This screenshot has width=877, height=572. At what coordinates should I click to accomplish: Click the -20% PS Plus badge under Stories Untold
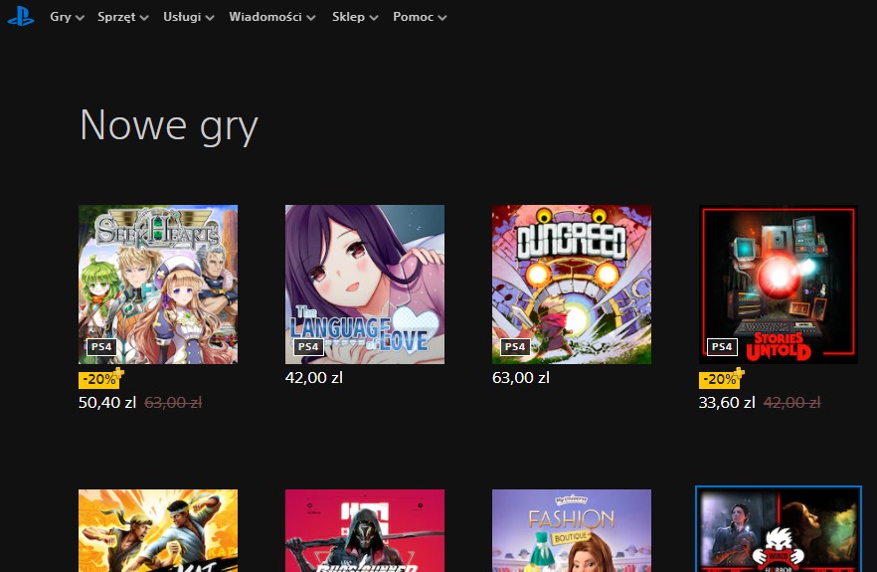(x=721, y=378)
